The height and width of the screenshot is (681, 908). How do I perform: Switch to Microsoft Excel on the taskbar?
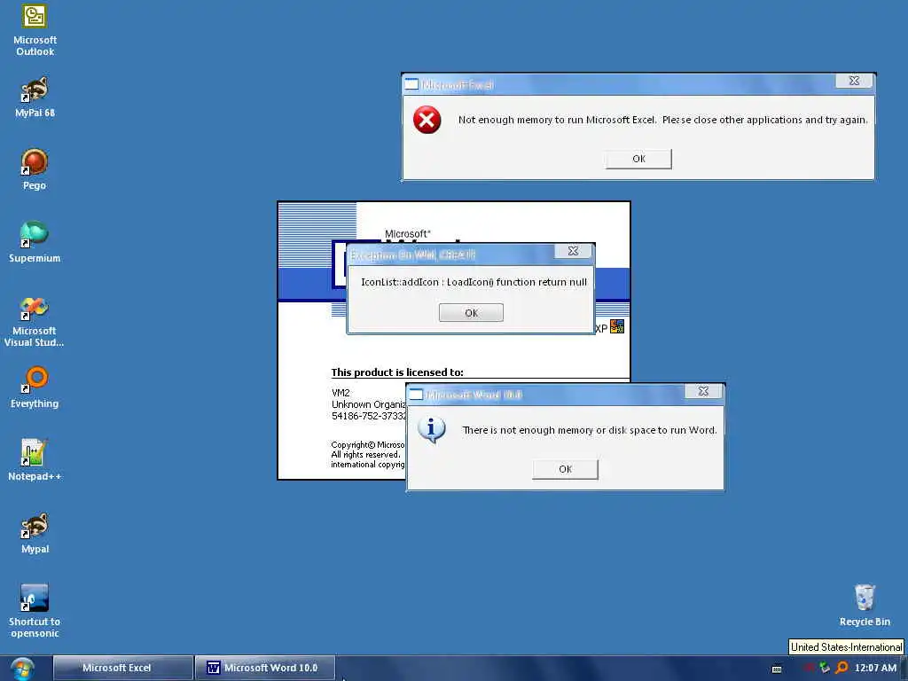coord(122,668)
